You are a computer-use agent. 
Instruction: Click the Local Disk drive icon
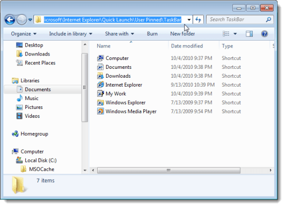click(x=19, y=160)
